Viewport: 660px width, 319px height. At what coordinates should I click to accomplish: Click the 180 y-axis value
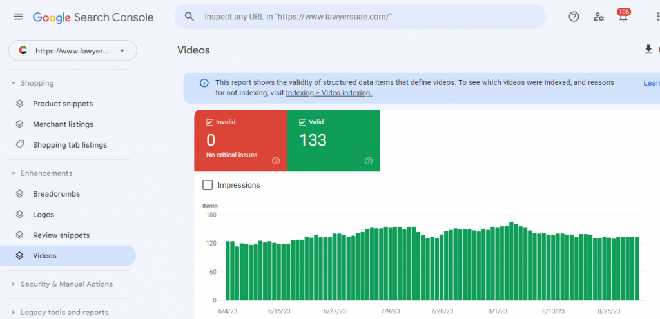coord(211,215)
